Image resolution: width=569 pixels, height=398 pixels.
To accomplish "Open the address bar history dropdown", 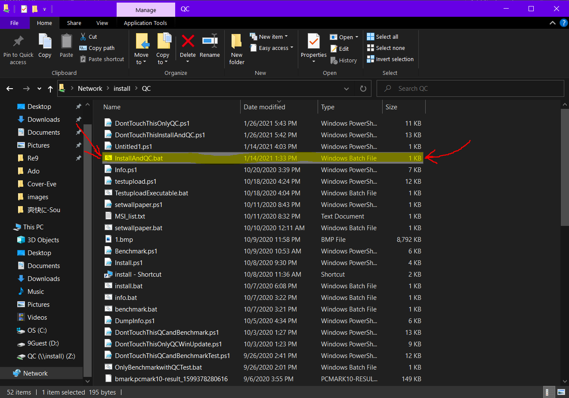I will [346, 89].
